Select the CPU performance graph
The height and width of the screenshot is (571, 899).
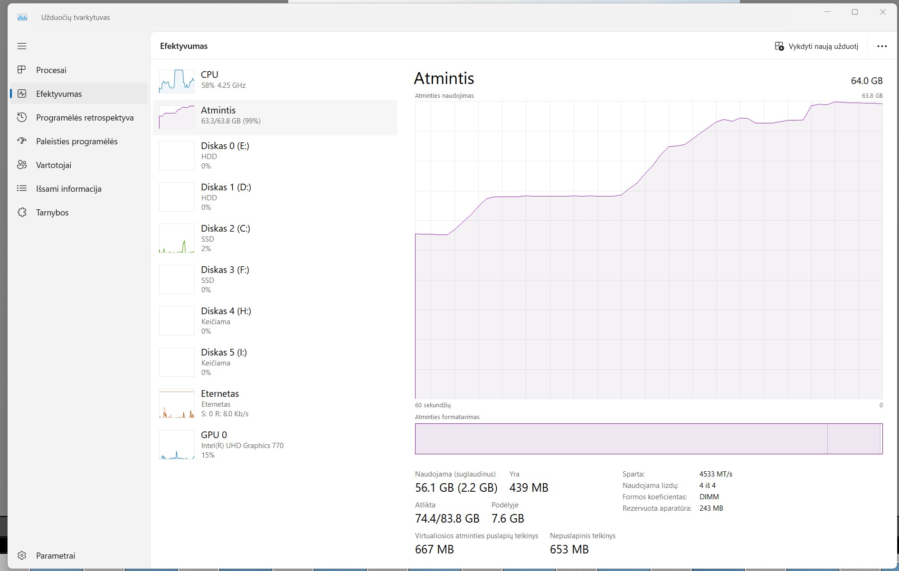[x=177, y=81]
